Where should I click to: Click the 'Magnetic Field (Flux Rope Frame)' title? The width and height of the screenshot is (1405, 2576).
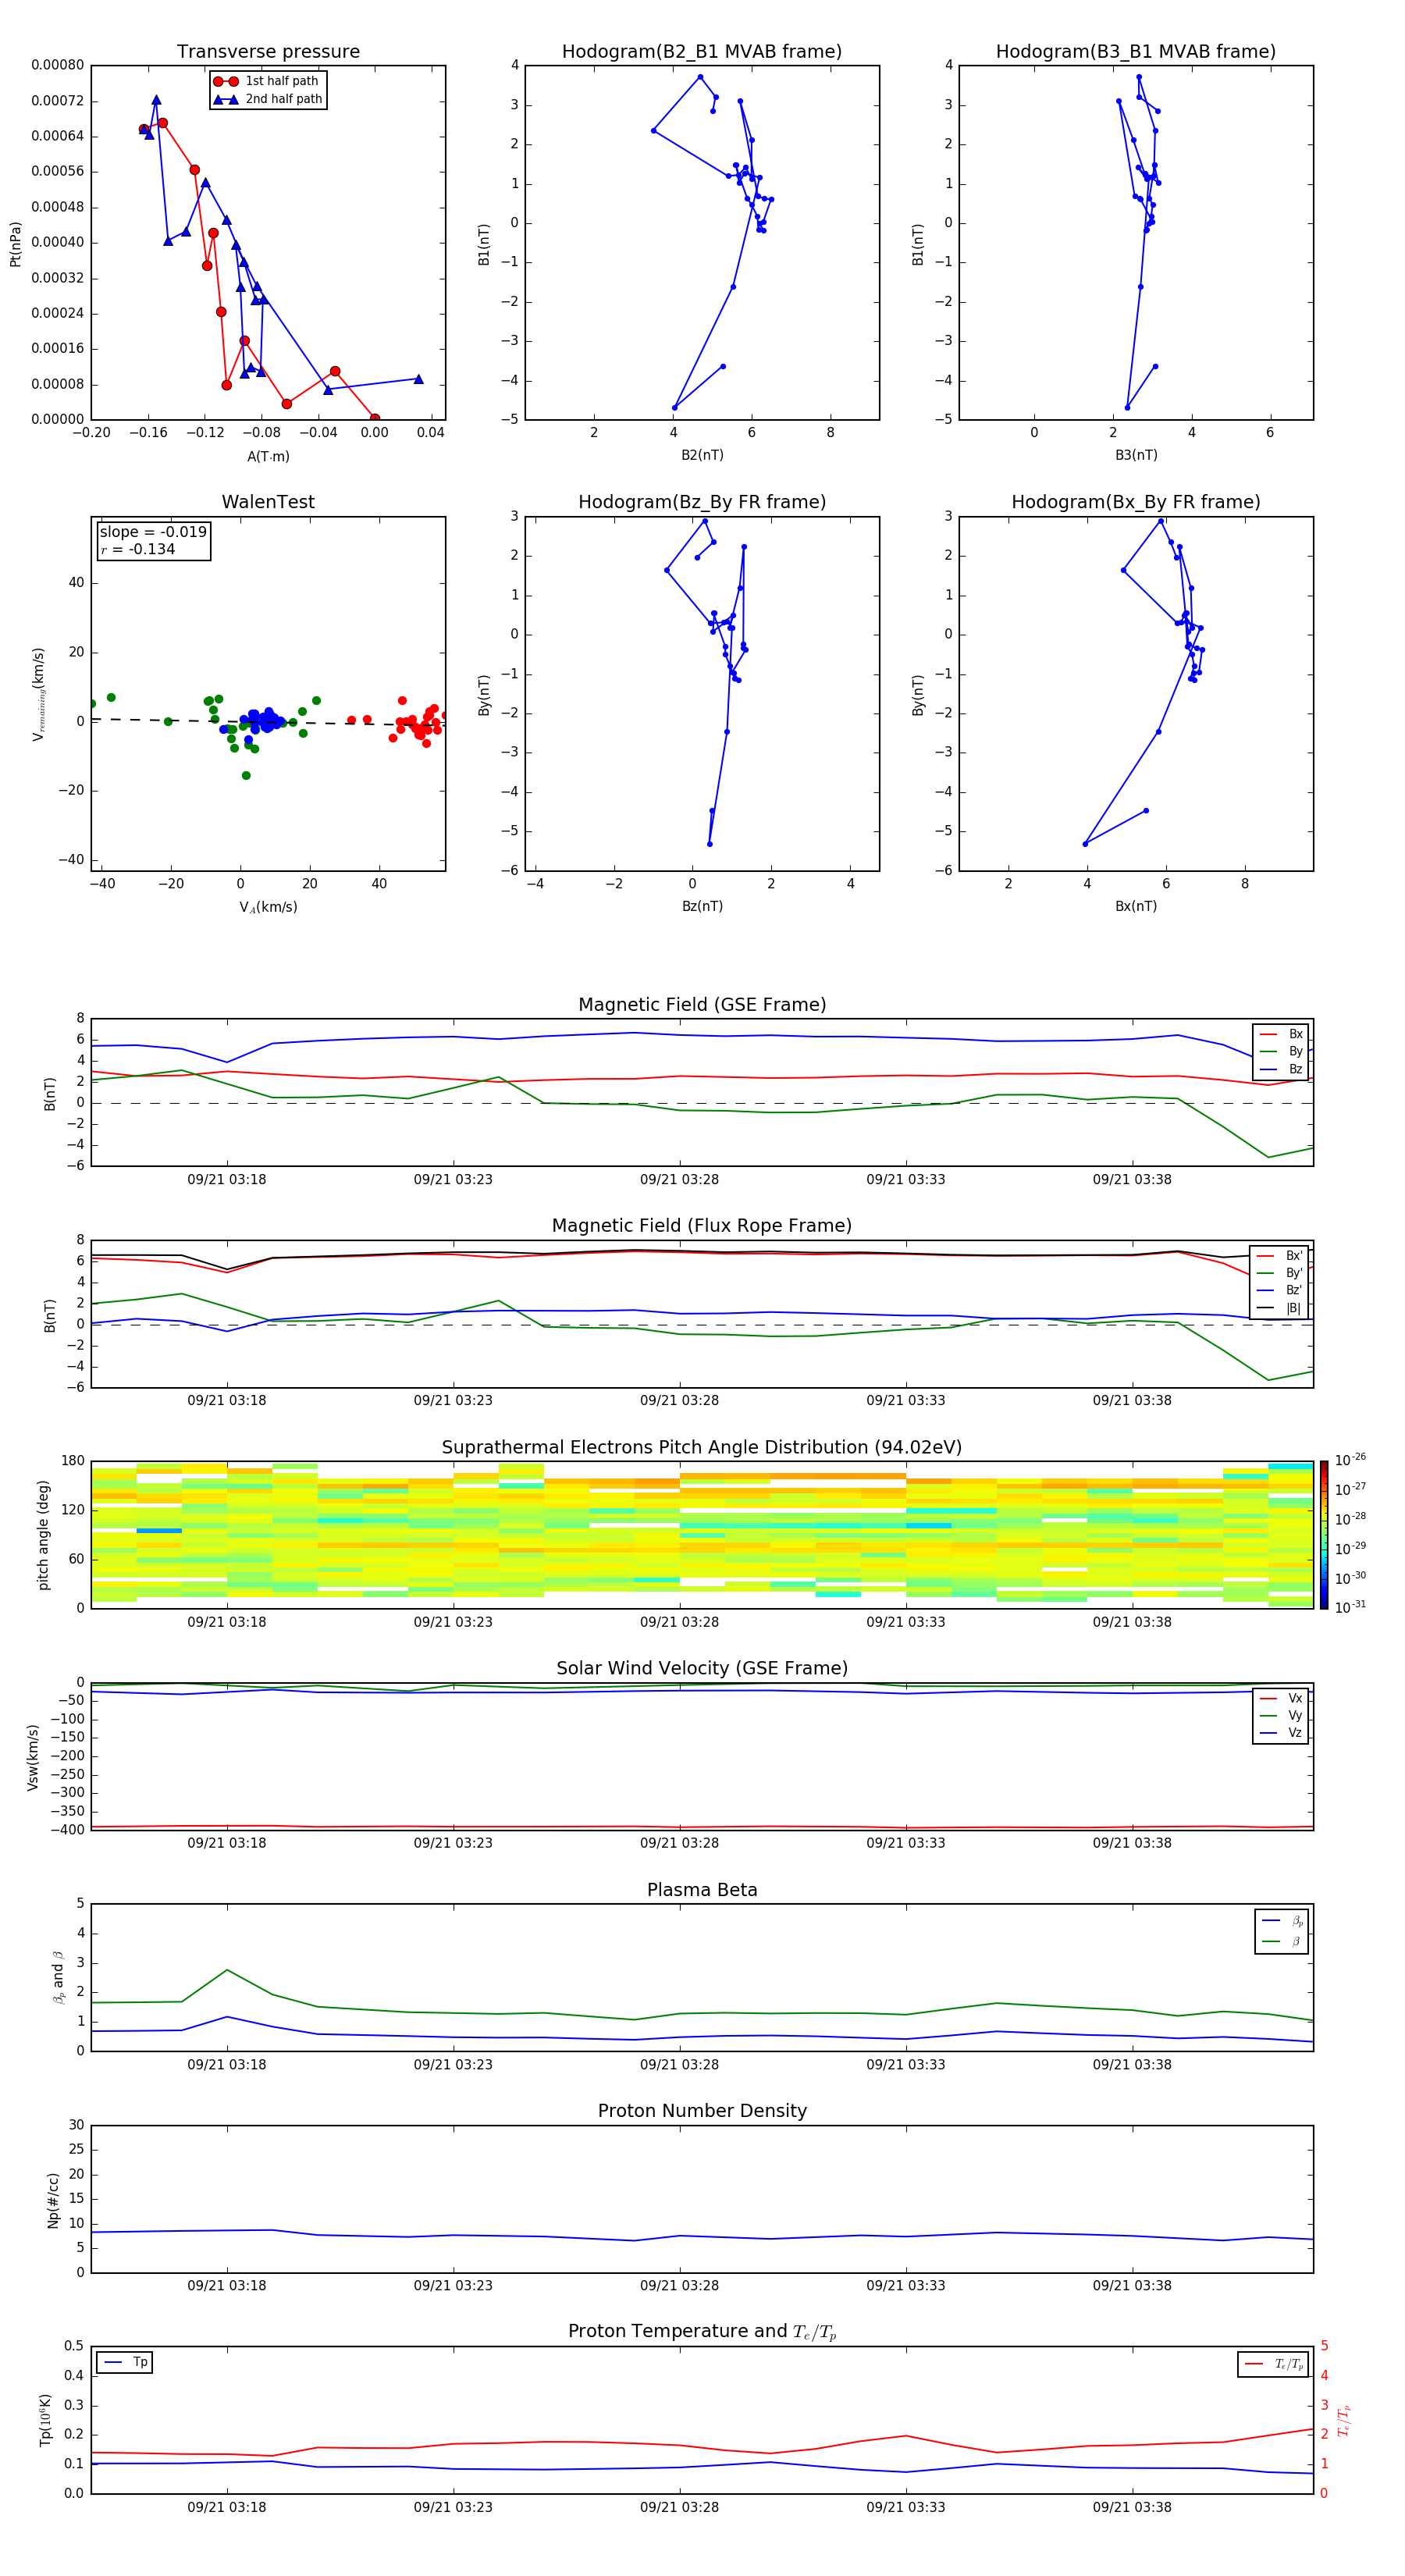[x=702, y=1226]
